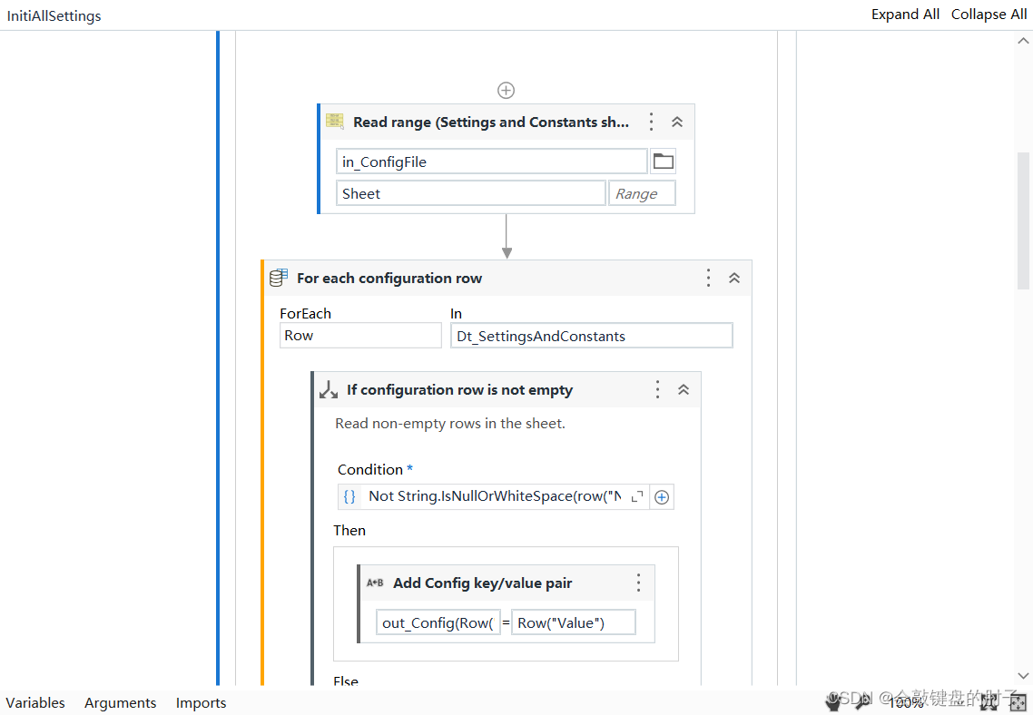Collapse the For each configuration row activity

coord(734,278)
